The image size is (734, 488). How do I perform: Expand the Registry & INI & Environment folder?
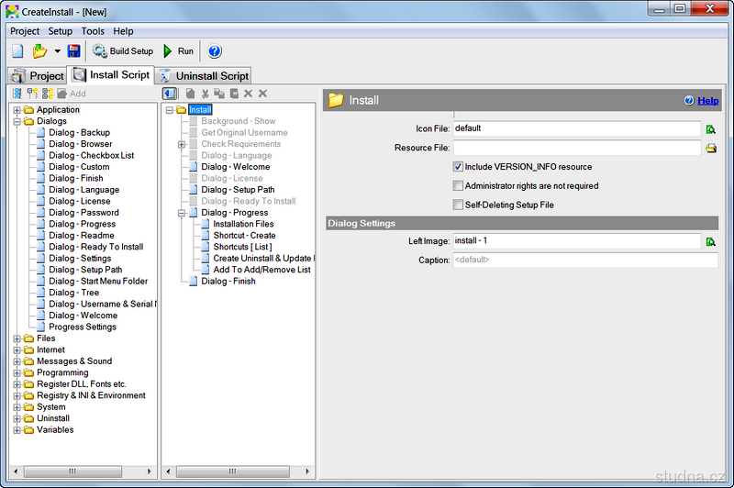point(17,396)
